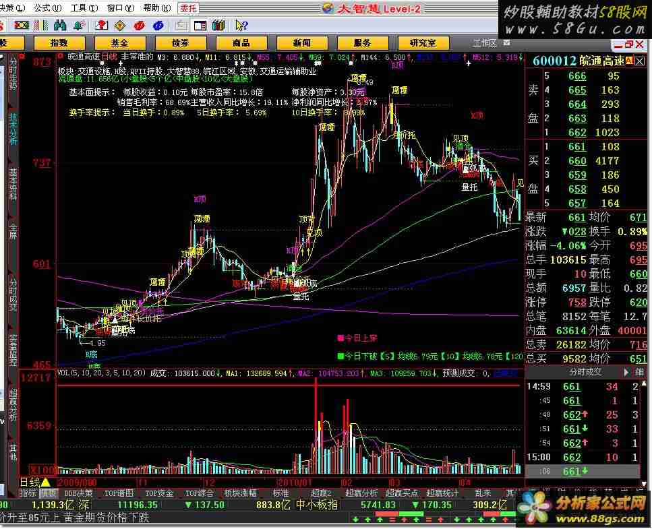Select the 标准 bottom tab
The width and height of the screenshot is (652, 529).
click(x=280, y=493)
